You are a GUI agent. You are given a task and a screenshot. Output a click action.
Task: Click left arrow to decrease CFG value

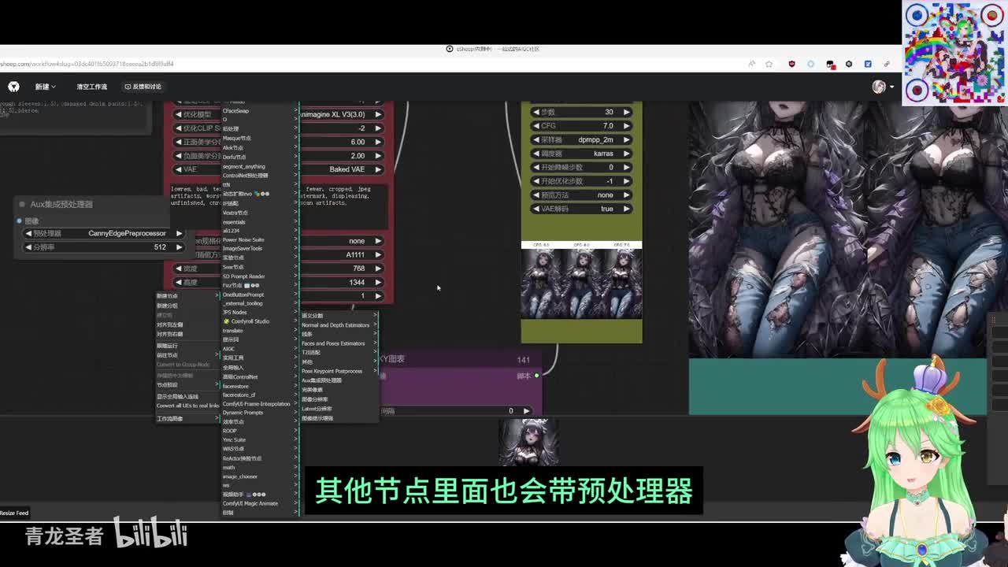tap(536, 126)
